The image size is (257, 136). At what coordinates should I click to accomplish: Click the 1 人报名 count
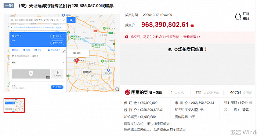click(177, 93)
